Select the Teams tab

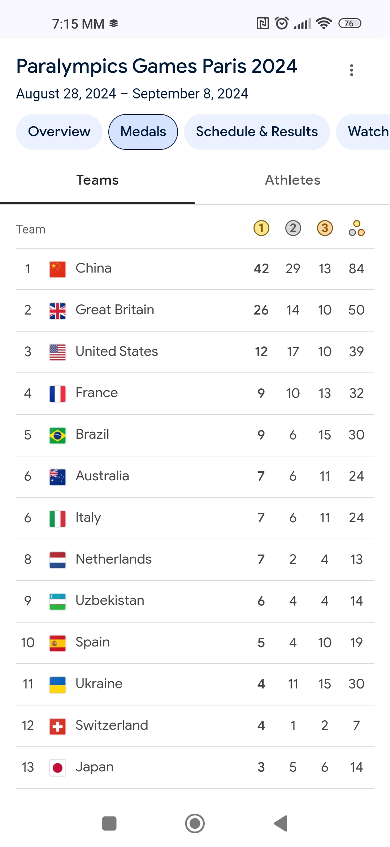tap(97, 180)
